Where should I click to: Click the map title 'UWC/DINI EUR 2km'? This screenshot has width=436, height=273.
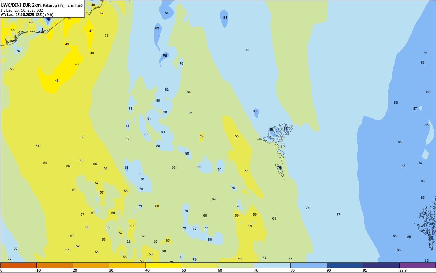21,5
